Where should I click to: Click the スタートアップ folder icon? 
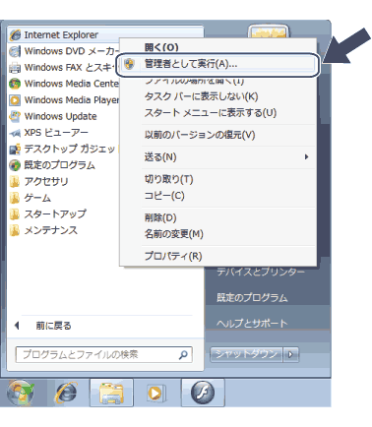[15, 214]
